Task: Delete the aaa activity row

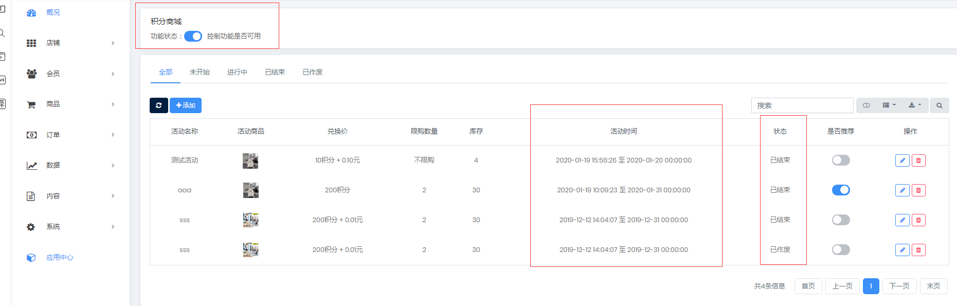Action: pyautogui.click(x=918, y=190)
